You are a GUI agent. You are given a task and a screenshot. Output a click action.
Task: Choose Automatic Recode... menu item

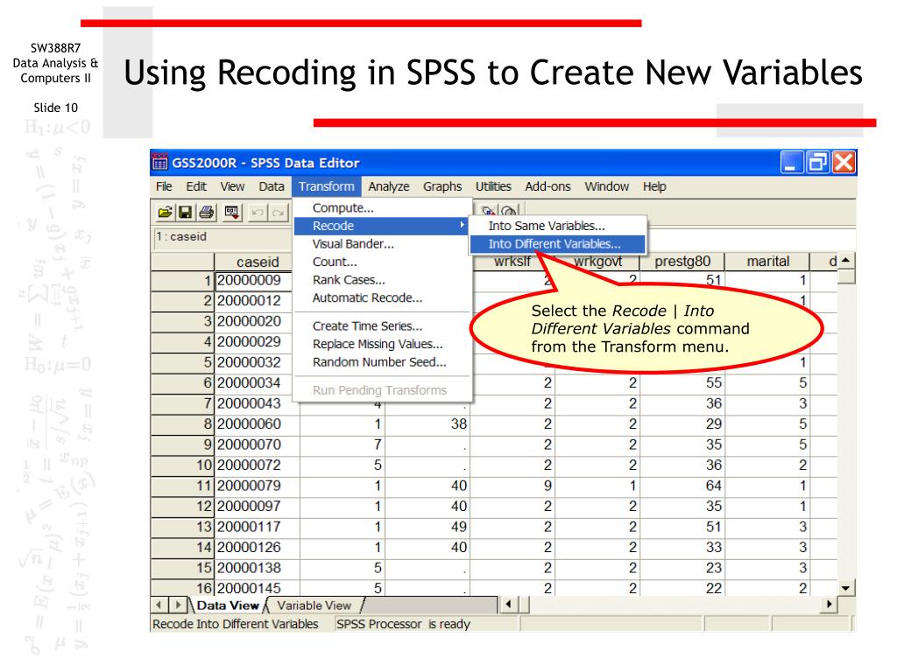[x=382, y=297]
